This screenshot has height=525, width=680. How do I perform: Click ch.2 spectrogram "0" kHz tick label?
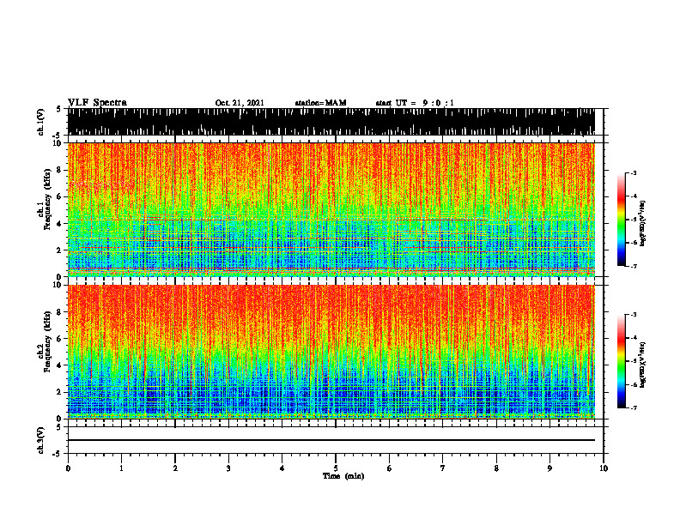[x=59, y=419]
